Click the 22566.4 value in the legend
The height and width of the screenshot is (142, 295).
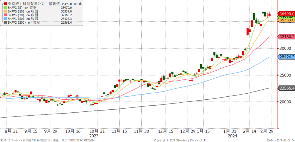point(66,23)
